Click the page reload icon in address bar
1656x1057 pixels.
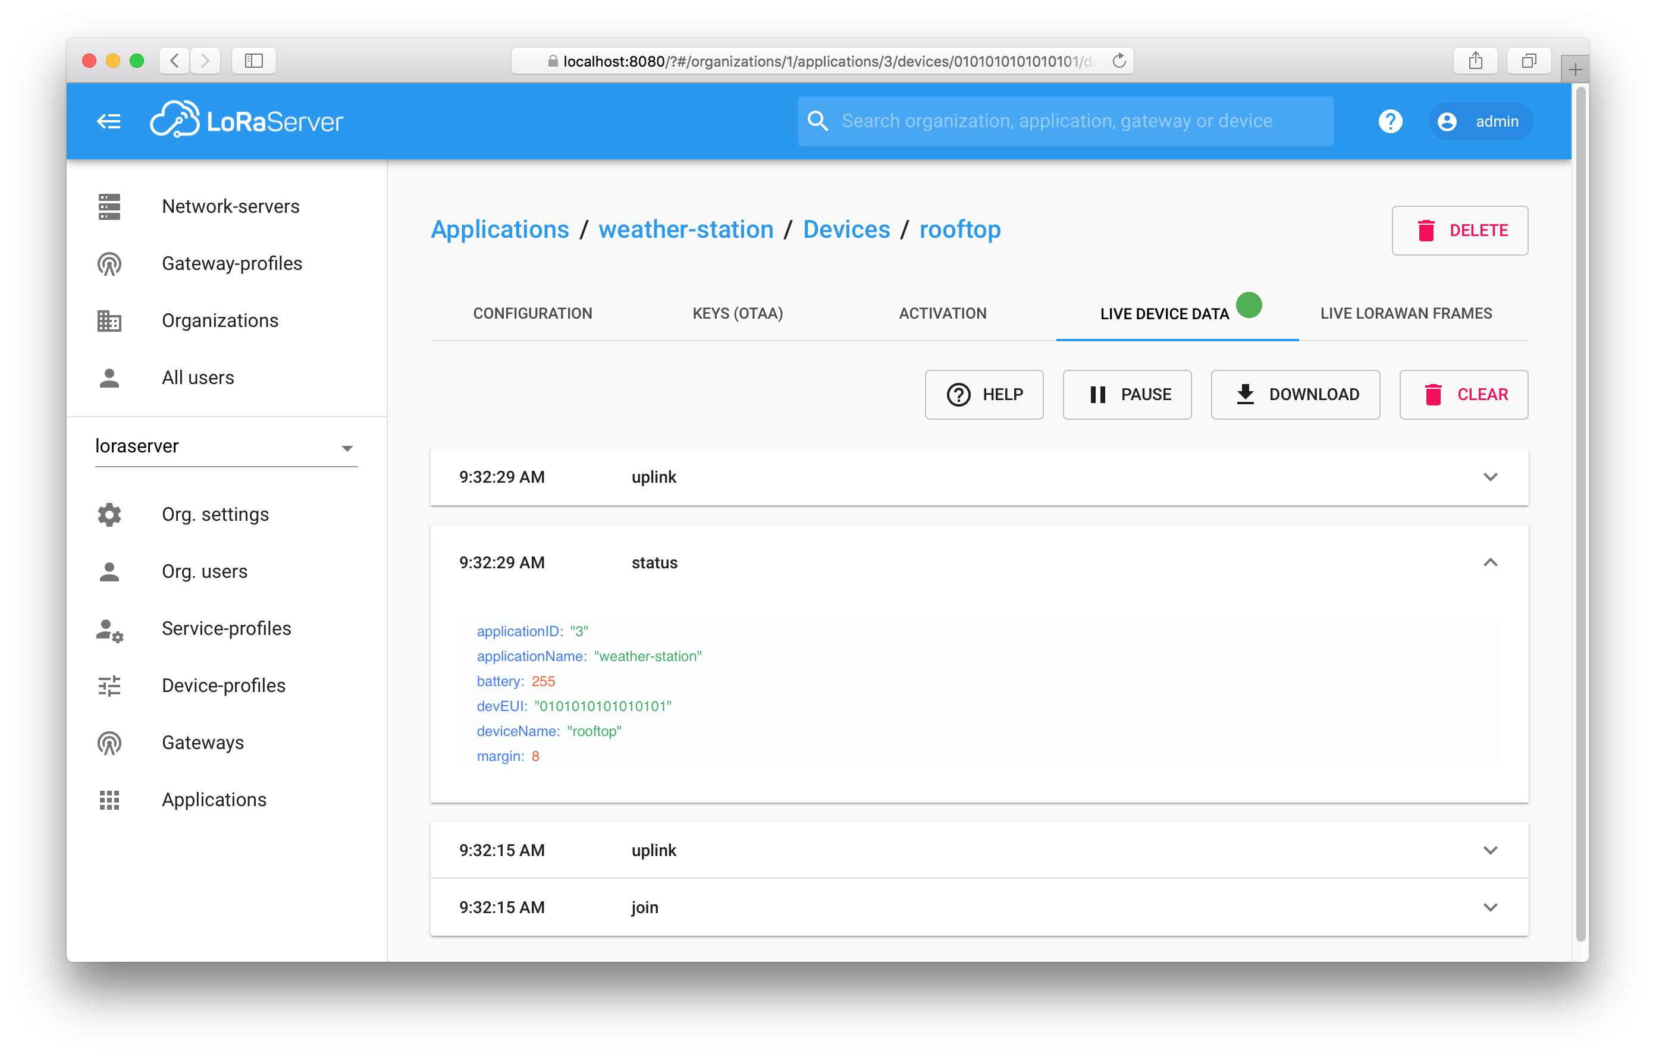[x=1119, y=61]
